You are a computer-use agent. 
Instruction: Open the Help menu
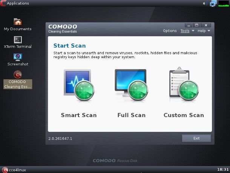(202, 31)
